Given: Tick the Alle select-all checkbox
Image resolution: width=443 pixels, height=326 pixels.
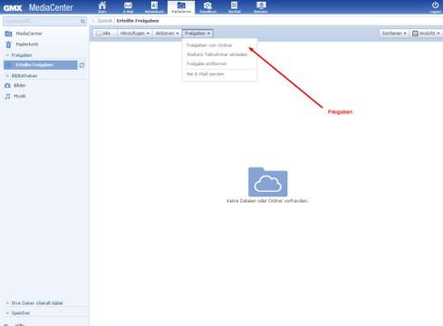Looking at the screenshot, I should 99,34.
